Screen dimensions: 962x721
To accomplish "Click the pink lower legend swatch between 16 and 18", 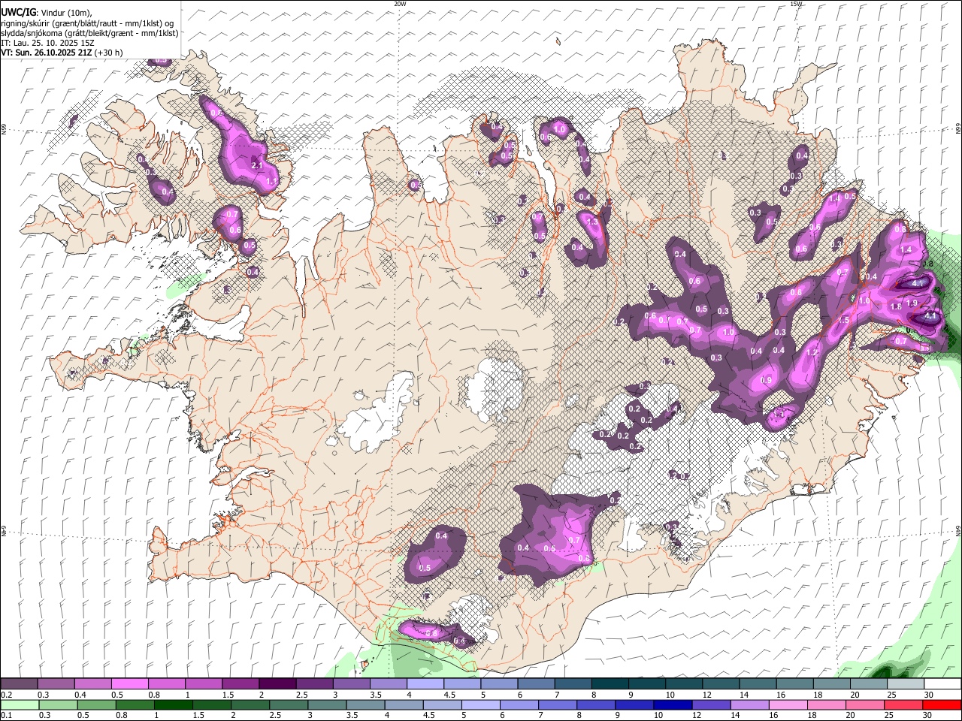I will tap(788, 705).
